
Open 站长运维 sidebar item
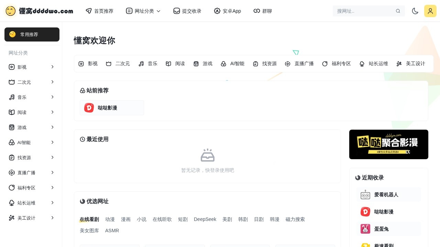click(32, 203)
